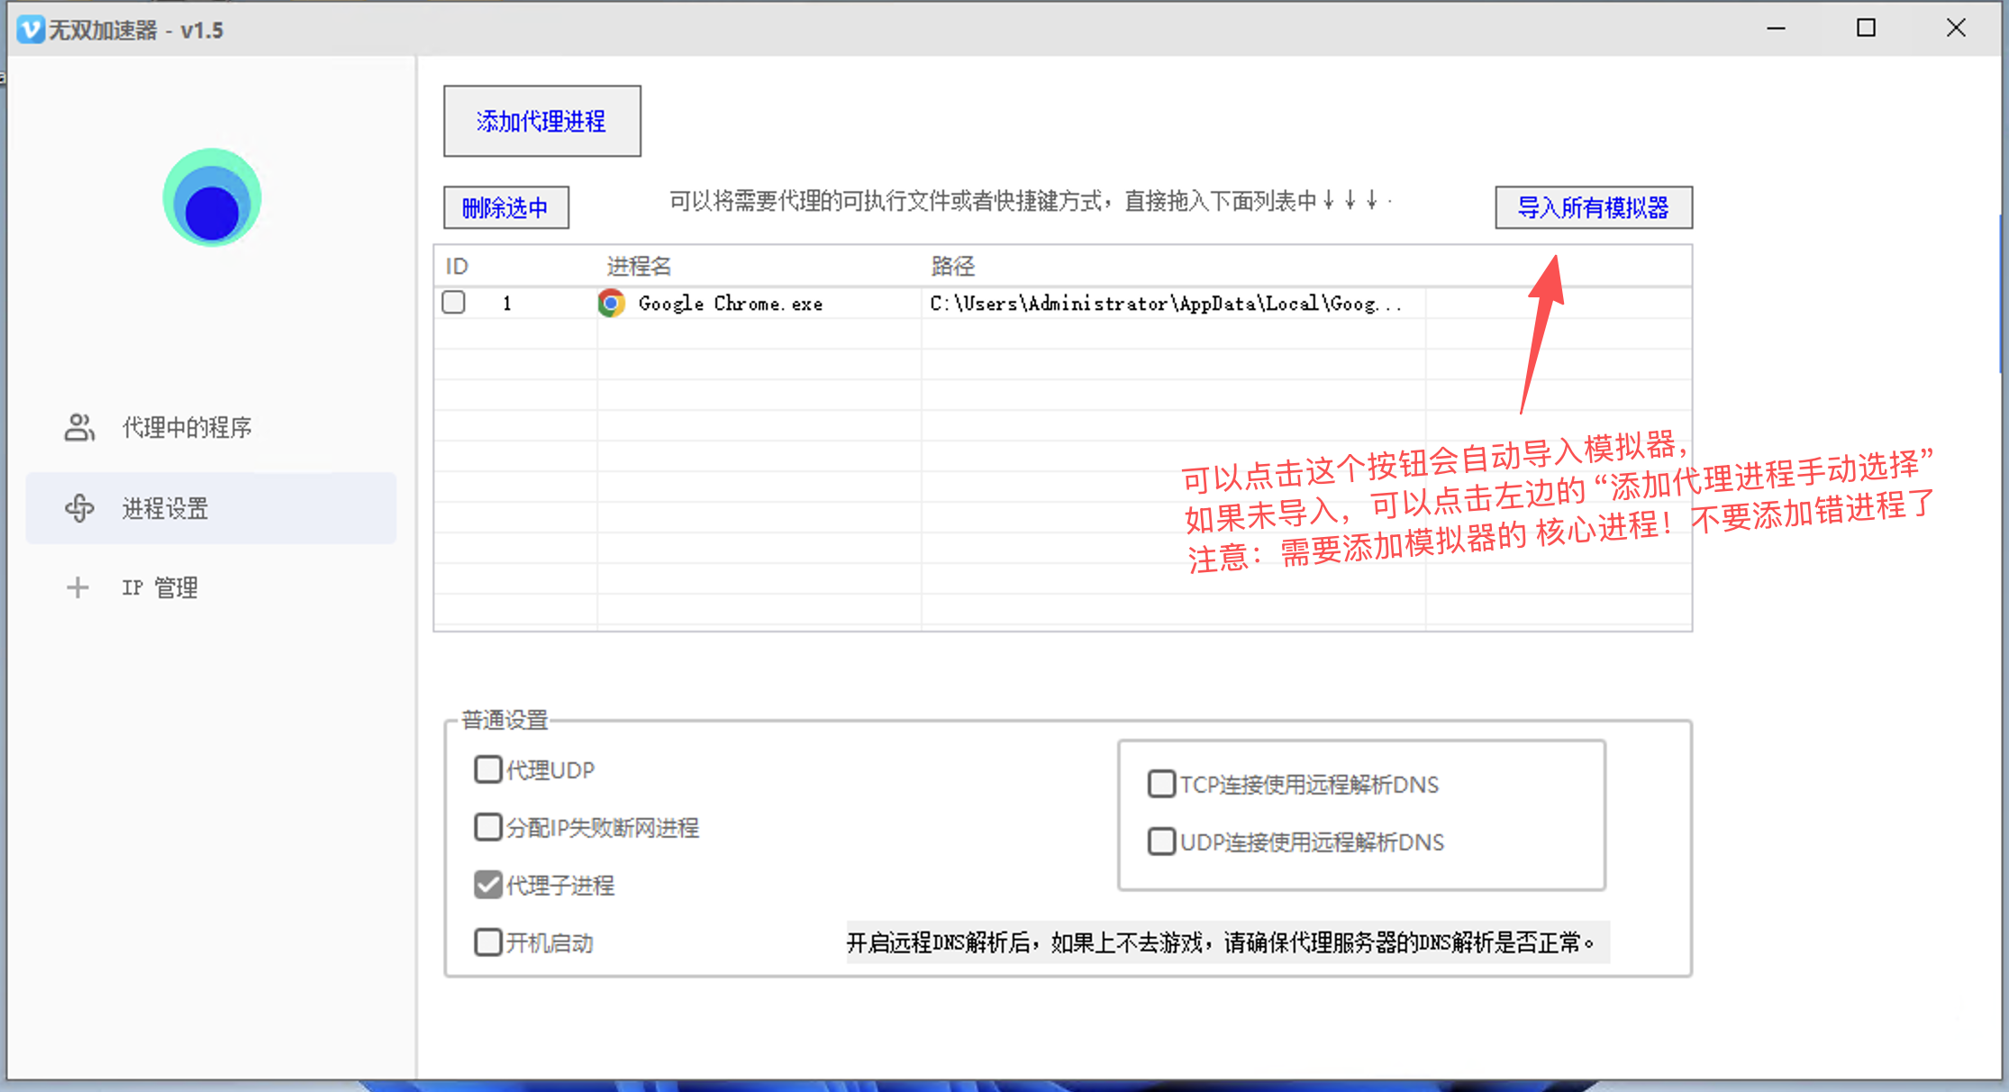
Task: Click the plus icon beside IP 管理
Action: point(77,587)
